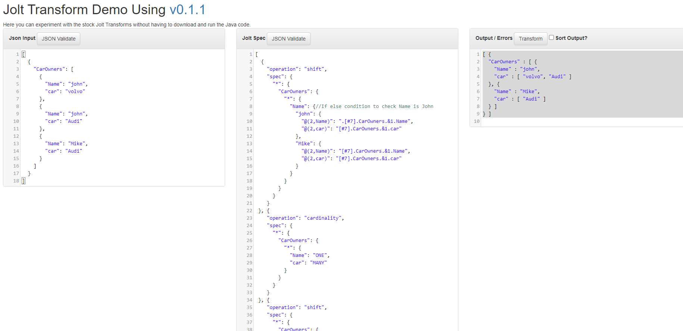Click "car": "MANY" line in Jolt Spec
The image size is (683, 331).
point(308,263)
